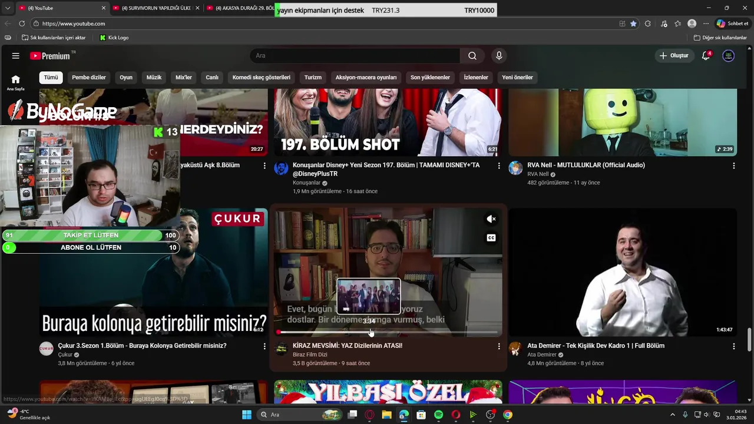
Task: Unmute the KİRAZ MEVSİMİ preview video
Action: pos(491,219)
